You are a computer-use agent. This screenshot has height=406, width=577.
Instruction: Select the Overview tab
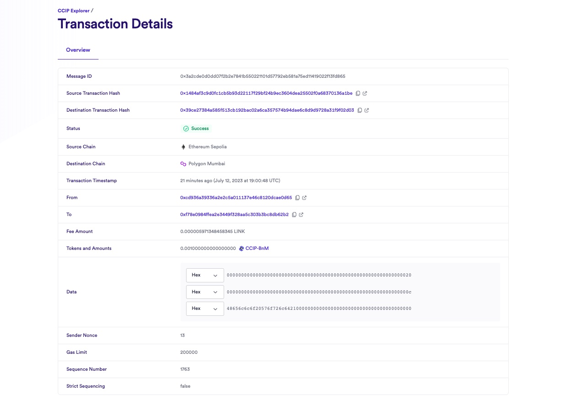pos(78,50)
